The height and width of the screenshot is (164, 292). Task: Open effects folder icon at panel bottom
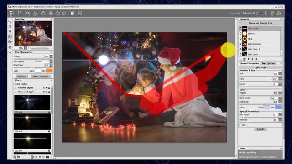point(47,157)
